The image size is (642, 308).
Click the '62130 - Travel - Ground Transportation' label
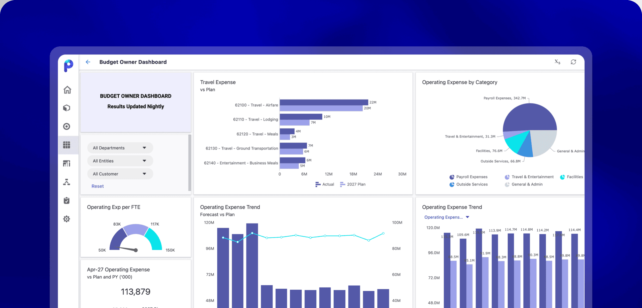pos(242,148)
